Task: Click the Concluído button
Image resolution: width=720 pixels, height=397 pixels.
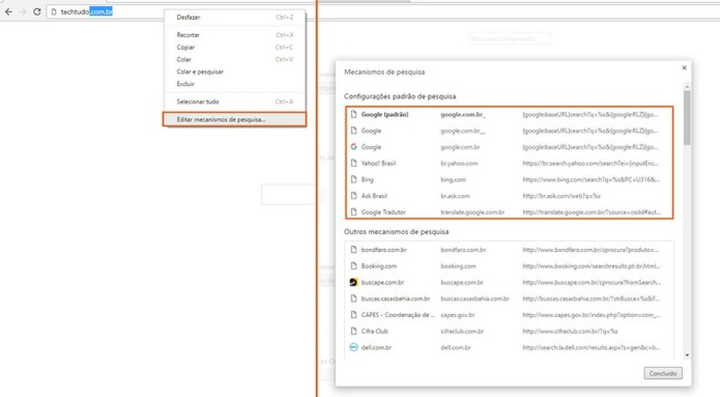Action: (x=663, y=374)
